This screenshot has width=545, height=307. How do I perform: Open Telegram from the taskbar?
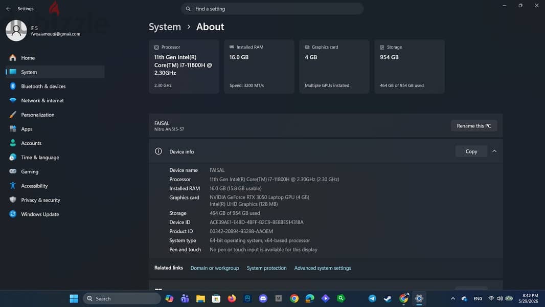tap(372, 298)
